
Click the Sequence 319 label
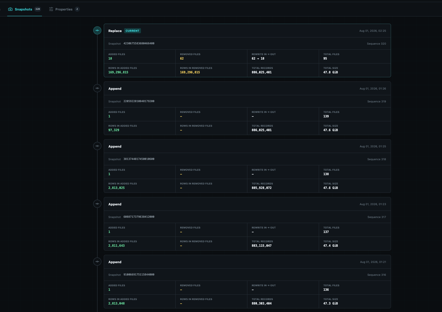(x=377, y=102)
